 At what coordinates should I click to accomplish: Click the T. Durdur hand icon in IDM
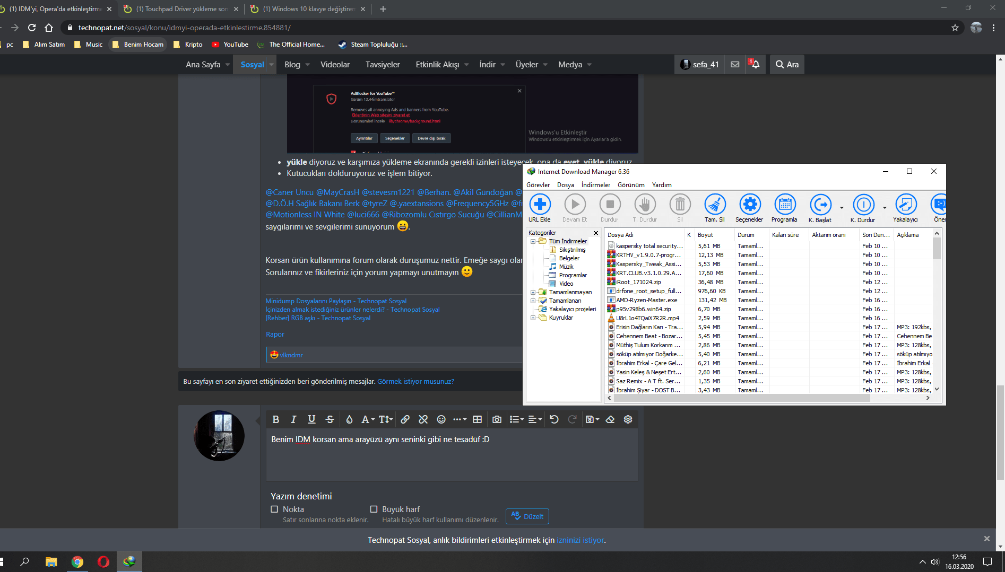coord(645,204)
